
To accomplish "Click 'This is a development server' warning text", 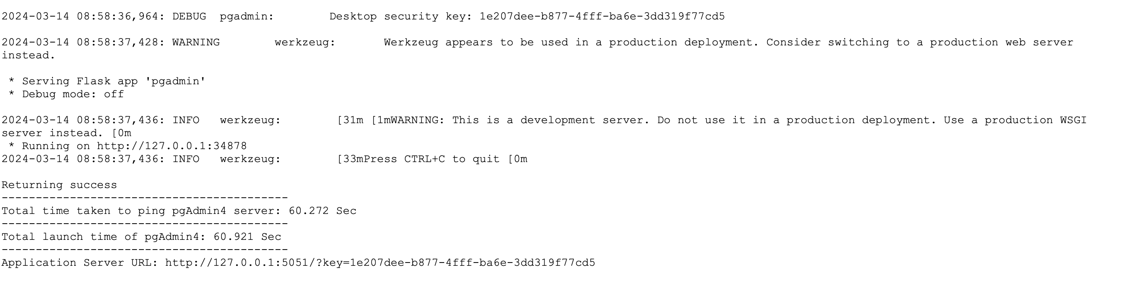I will tap(550, 120).
